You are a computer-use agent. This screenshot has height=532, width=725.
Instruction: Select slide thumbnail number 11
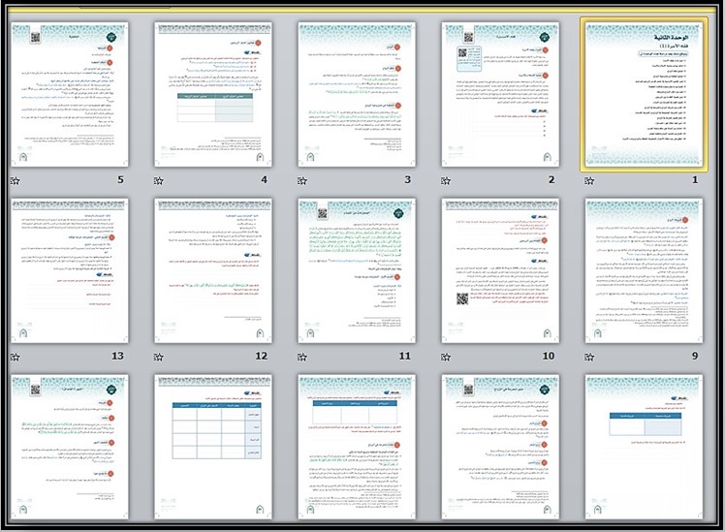point(357,271)
